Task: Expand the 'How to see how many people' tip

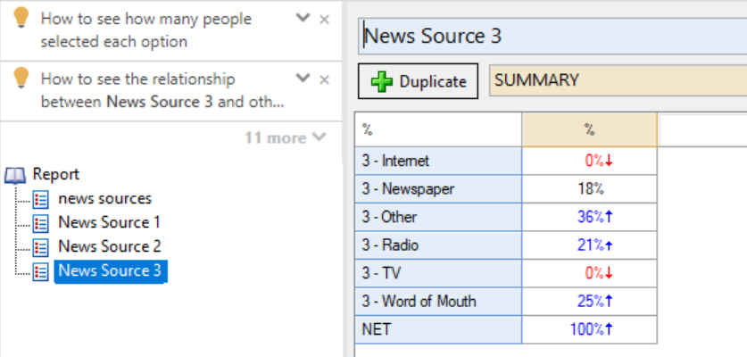Action: pyautogui.click(x=303, y=19)
